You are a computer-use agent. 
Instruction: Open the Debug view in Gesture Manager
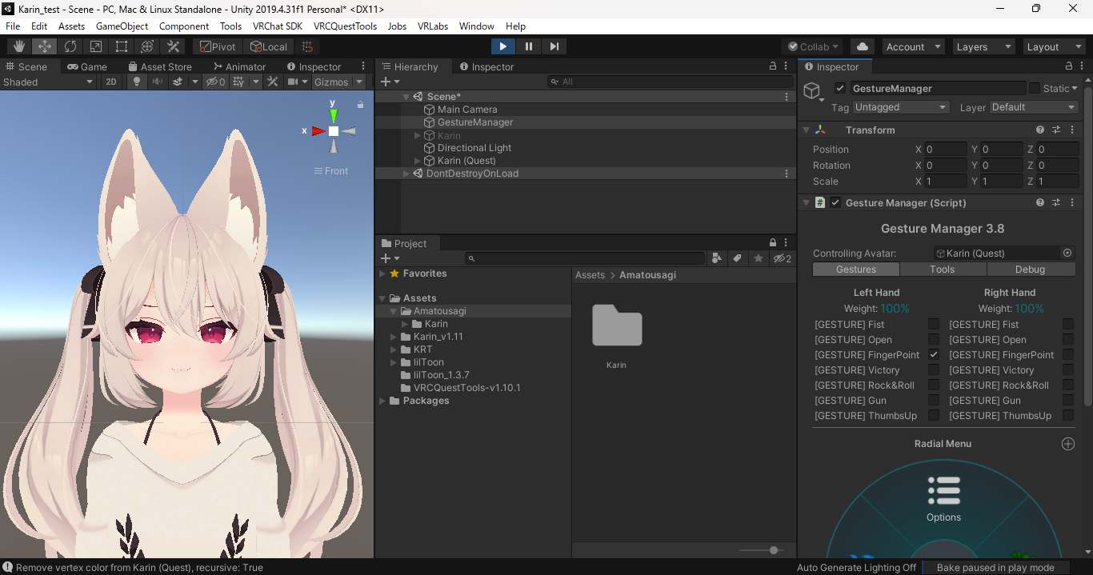click(1031, 269)
